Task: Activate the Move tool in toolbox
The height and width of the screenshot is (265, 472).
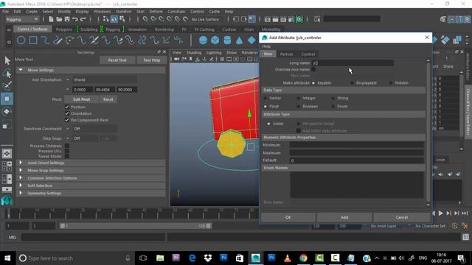Action: 7,99
